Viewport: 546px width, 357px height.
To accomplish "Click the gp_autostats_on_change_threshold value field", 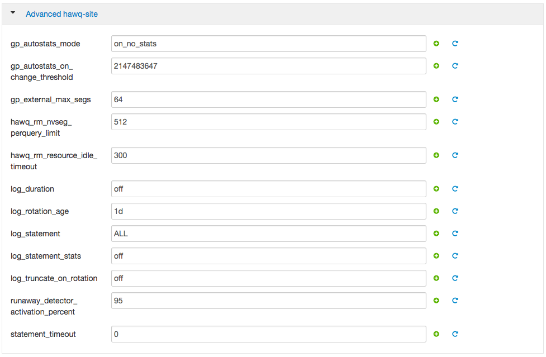I will pyautogui.click(x=268, y=66).
